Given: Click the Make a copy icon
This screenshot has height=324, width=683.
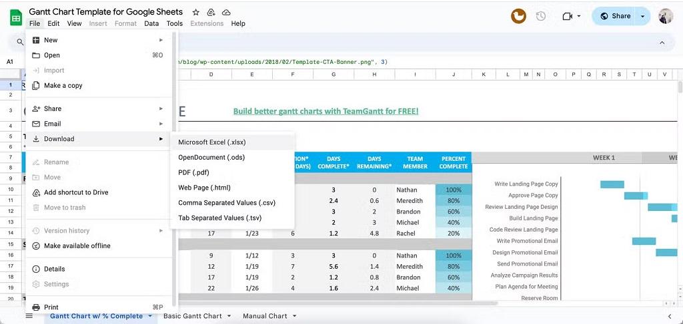Looking at the screenshot, I should click(x=36, y=86).
